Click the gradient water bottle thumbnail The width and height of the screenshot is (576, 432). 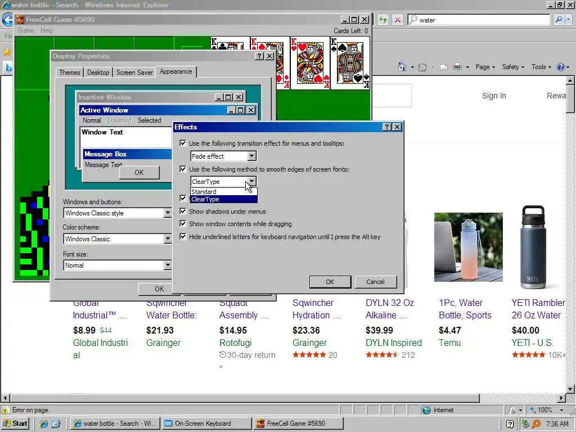click(469, 247)
